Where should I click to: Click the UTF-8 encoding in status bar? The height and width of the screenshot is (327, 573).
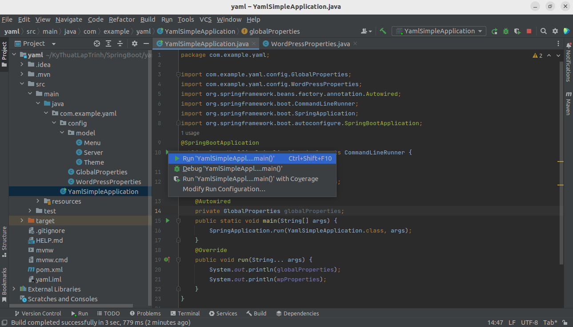click(529, 323)
